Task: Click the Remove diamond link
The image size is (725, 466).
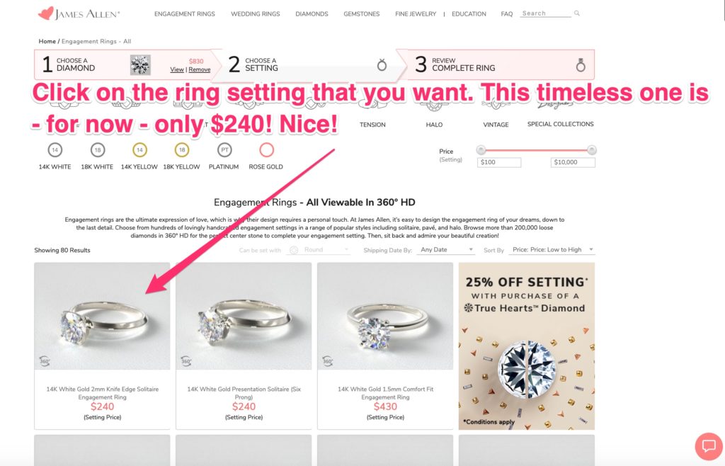Action: point(199,69)
